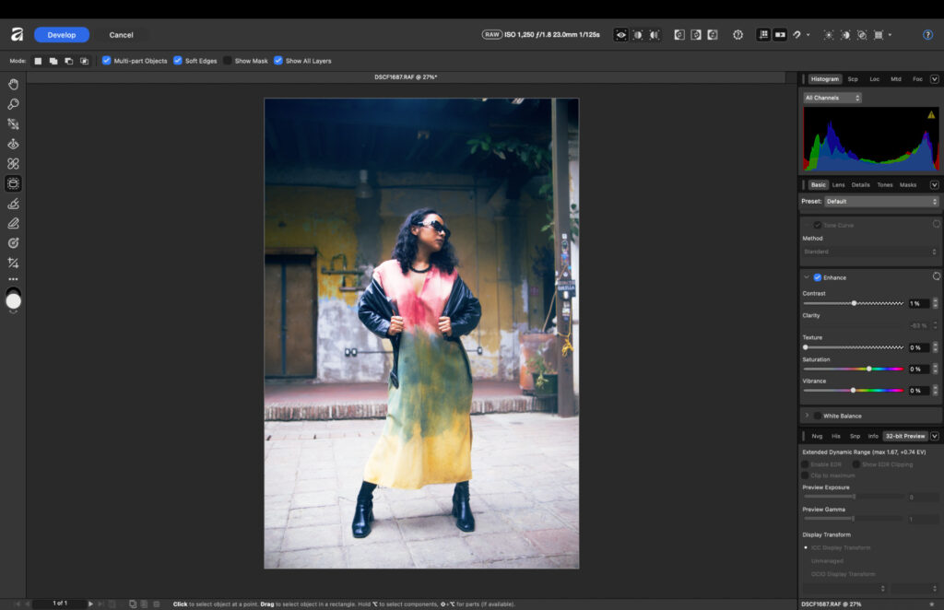Open the Info panel tab
The width and height of the screenshot is (944, 610).
point(873,436)
